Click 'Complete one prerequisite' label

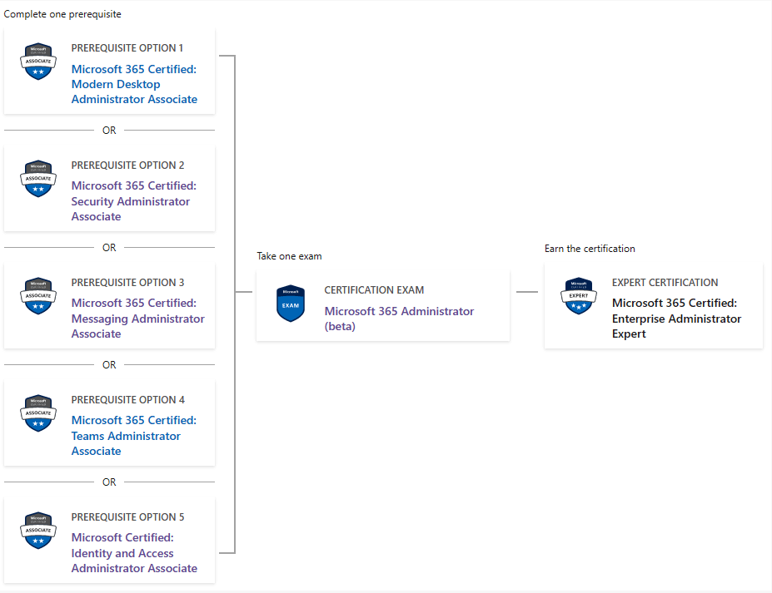62,14
